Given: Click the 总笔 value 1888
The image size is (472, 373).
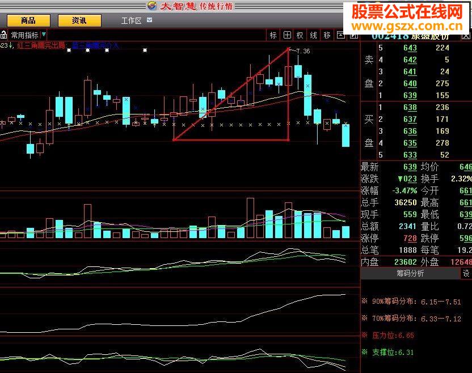Looking at the screenshot, I should click(x=408, y=250).
